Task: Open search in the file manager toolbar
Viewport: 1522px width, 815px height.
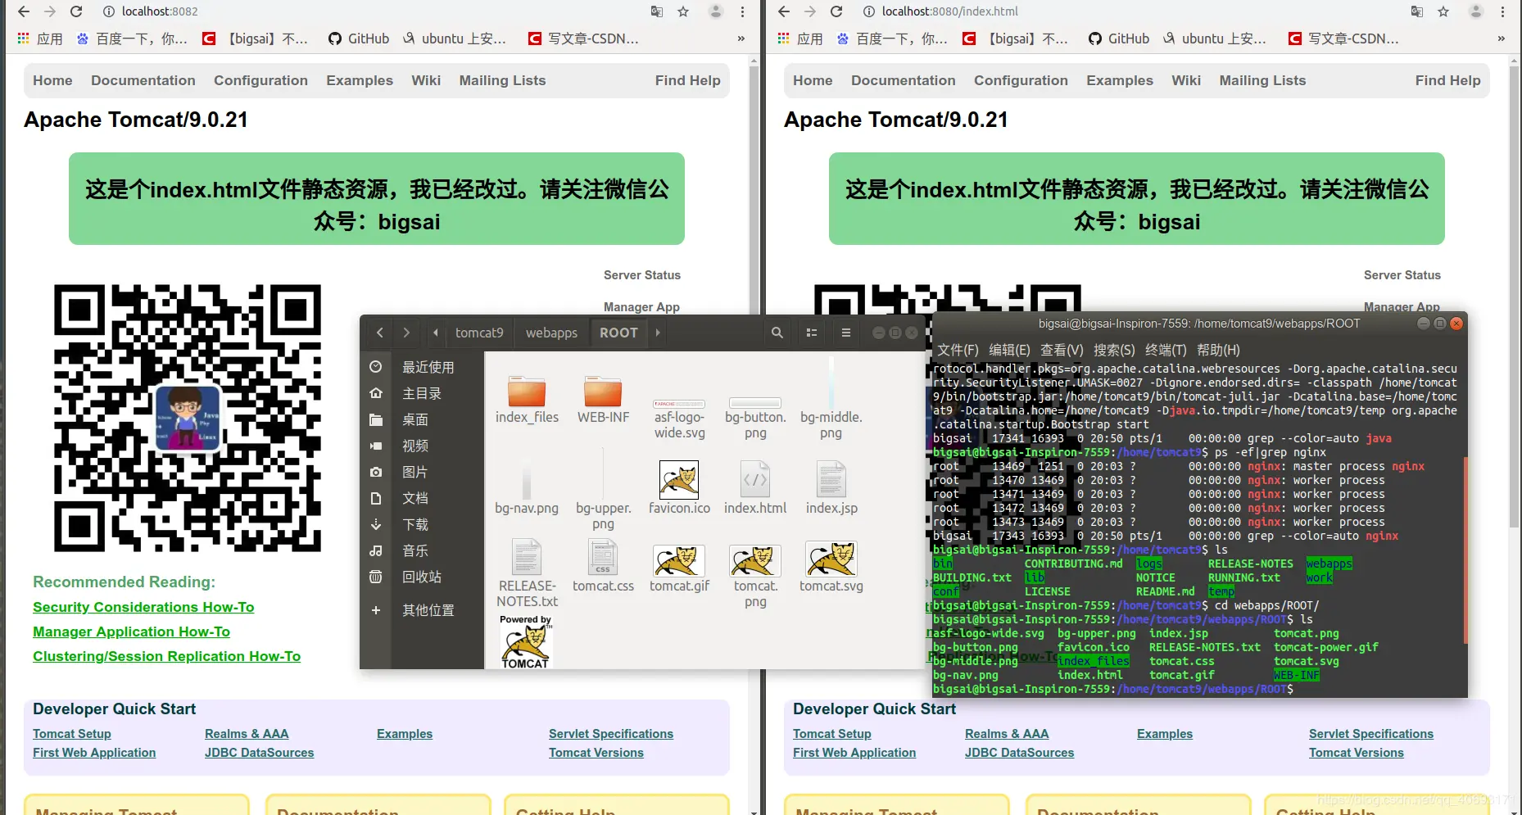Action: point(777,333)
